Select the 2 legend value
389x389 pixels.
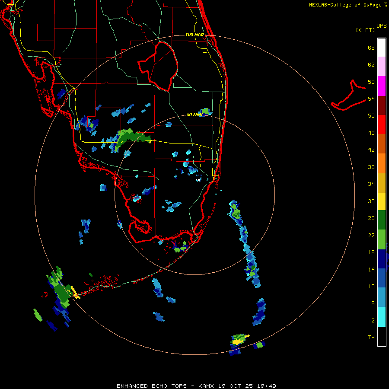(x=373, y=321)
